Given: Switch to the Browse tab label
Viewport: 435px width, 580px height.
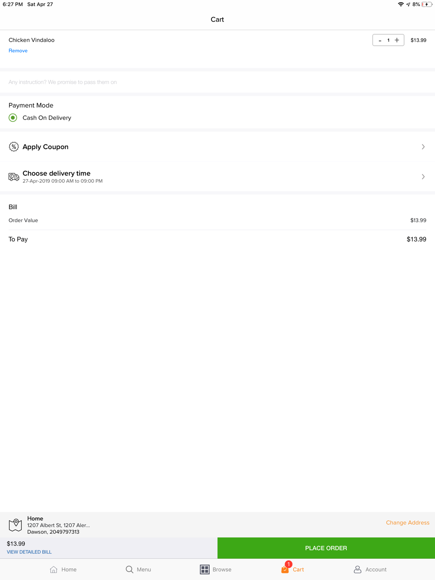Looking at the screenshot, I should click(x=222, y=570).
